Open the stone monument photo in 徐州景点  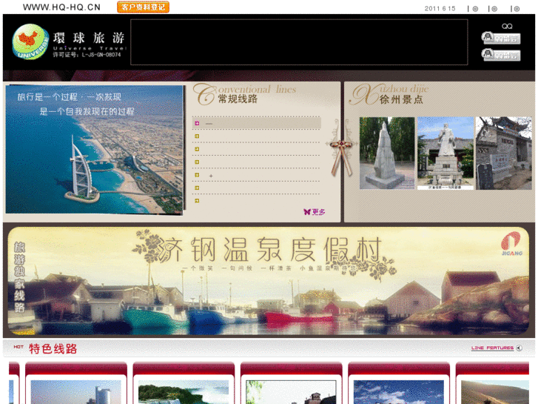point(387,153)
